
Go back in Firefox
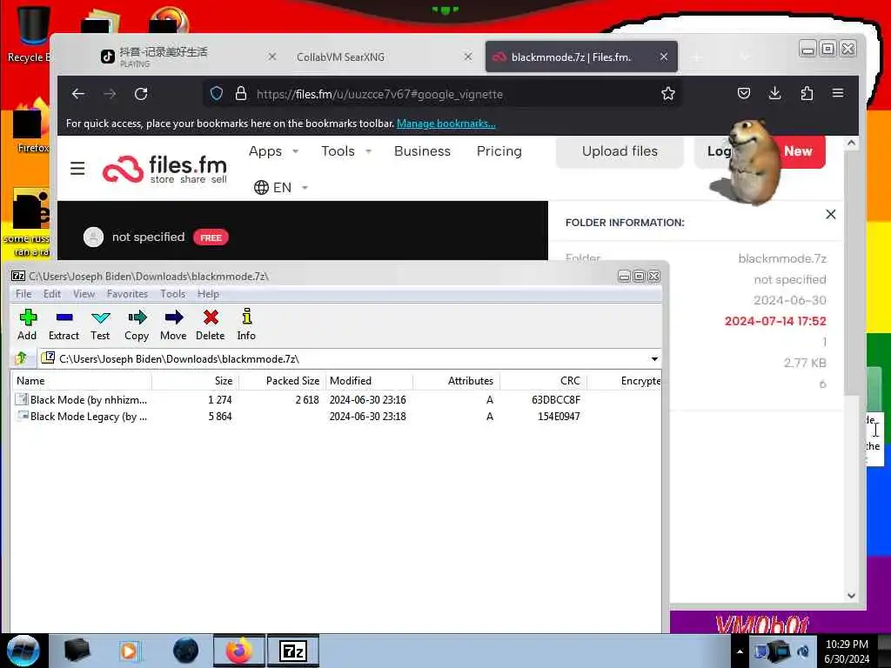click(x=78, y=94)
